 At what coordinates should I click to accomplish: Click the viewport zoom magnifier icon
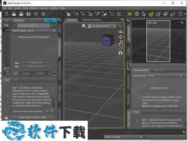[x=121, y=42]
